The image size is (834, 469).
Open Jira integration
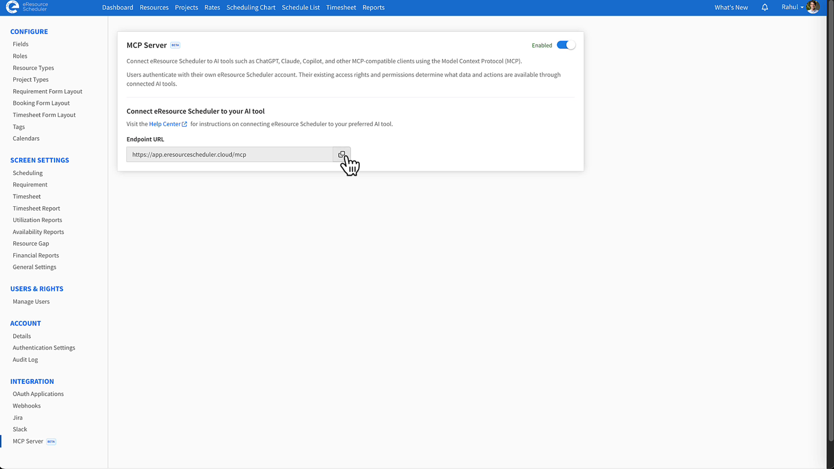tap(18, 417)
